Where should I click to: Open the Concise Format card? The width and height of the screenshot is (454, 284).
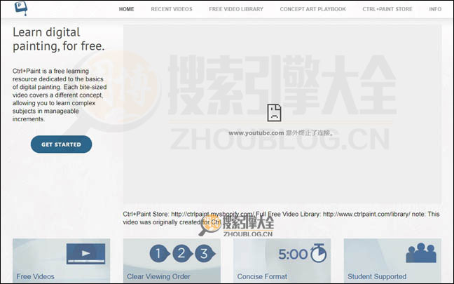(282, 261)
